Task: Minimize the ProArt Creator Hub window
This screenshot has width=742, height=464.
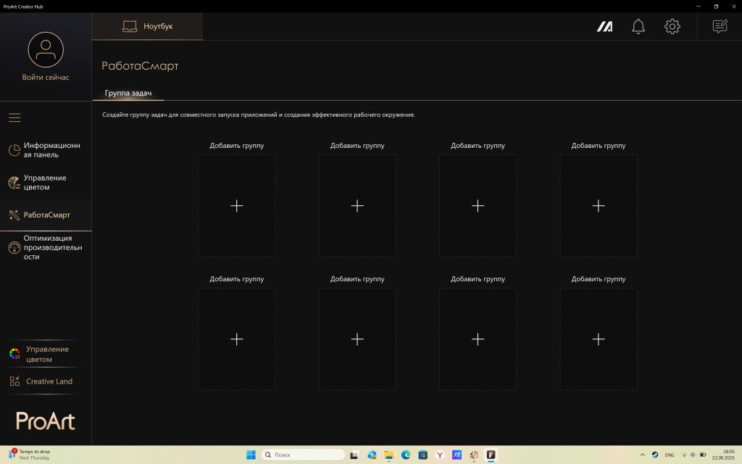Action: pyautogui.click(x=698, y=6)
